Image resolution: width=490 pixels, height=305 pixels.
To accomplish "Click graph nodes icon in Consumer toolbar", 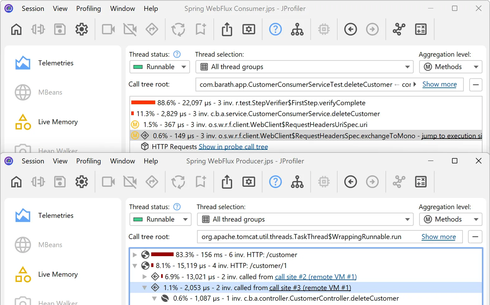I will coord(399,30).
